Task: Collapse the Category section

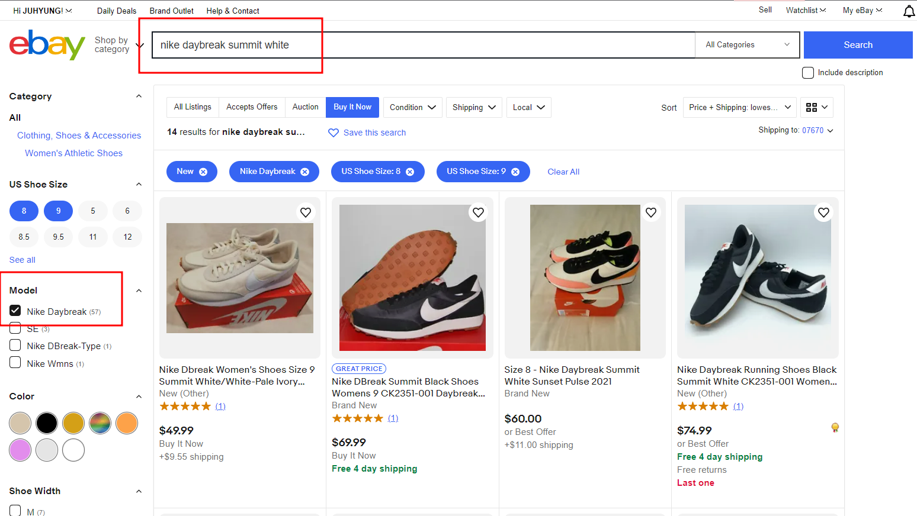Action: coord(139,96)
